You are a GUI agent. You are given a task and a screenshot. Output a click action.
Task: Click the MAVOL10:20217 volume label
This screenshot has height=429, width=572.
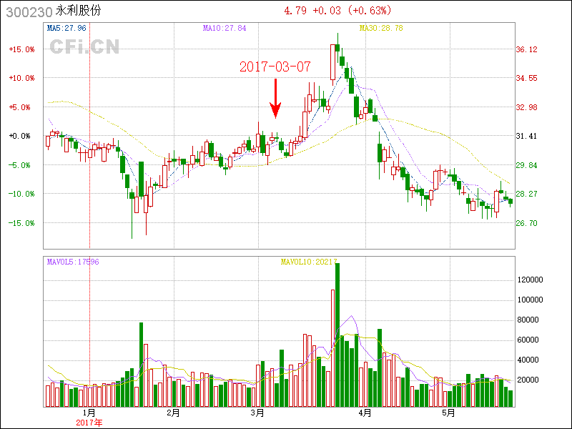[x=308, y=262]
